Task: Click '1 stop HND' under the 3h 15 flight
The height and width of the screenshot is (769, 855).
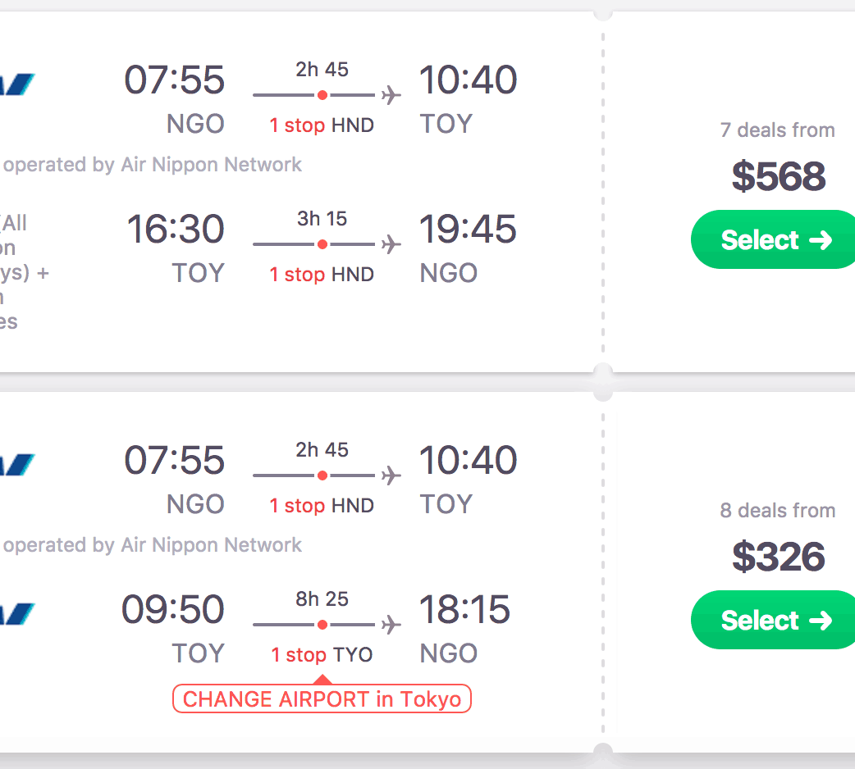Action: [322, 275]
